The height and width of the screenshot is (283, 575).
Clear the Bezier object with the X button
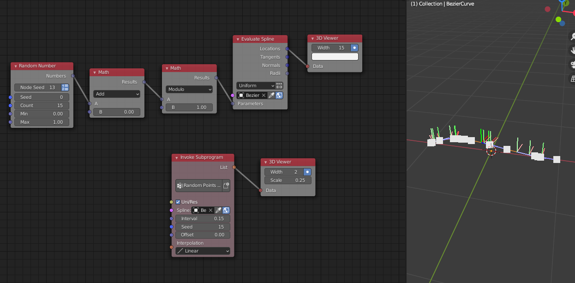pyautogui.click(x=264, y=95)
